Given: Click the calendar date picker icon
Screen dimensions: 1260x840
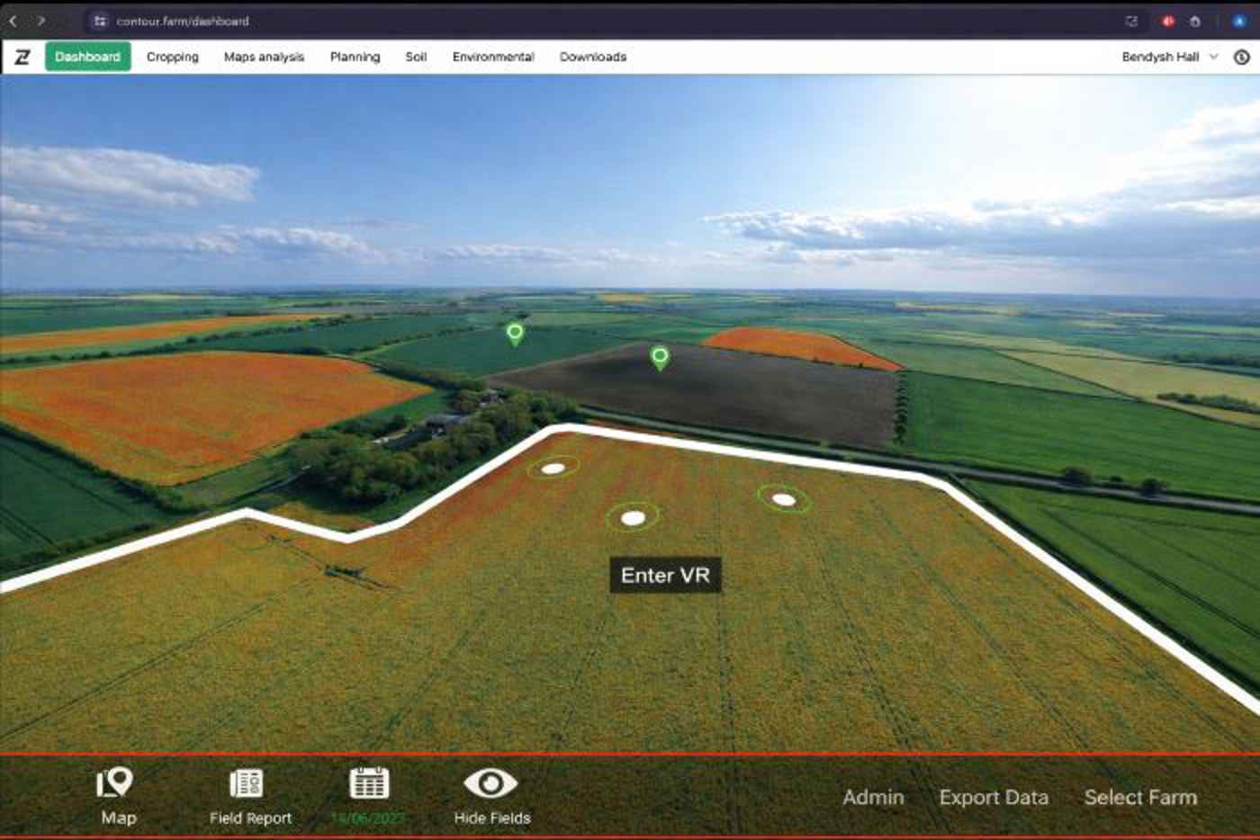Looking at the screenshot, I should [x=369, y=784].
